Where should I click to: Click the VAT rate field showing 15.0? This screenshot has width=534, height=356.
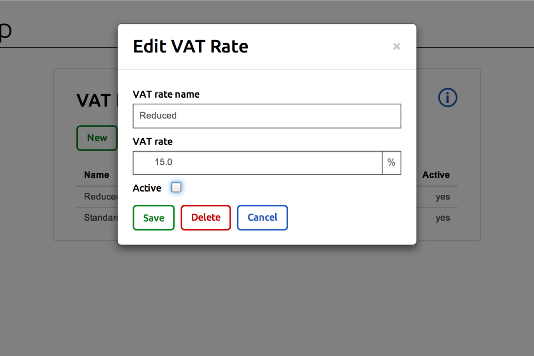tap(257, 163)
